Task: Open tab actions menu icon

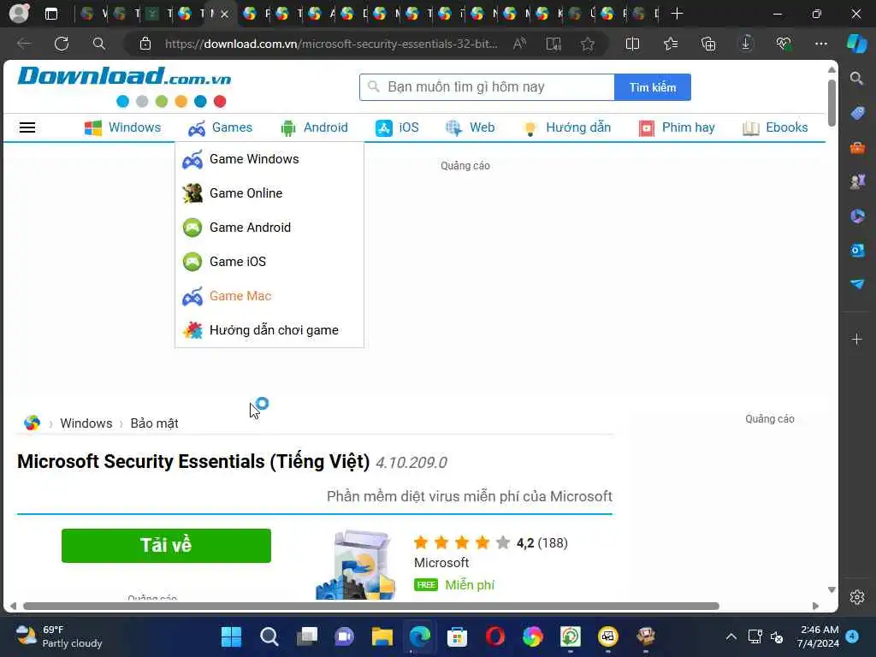Action: coord(50,14)
